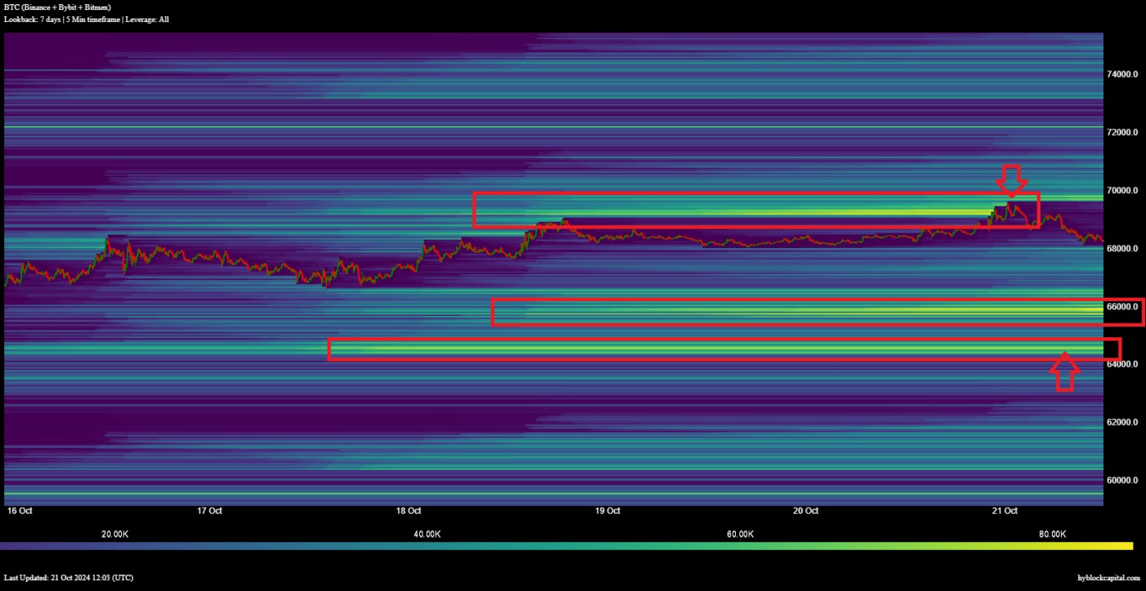Image resolution: width=1146 pixels, height=591 pixels.
Task: Click the 'Last Updated: 21 Oct 2024 12:03 (UTC)' text
Action: click(x=69, y=578)
